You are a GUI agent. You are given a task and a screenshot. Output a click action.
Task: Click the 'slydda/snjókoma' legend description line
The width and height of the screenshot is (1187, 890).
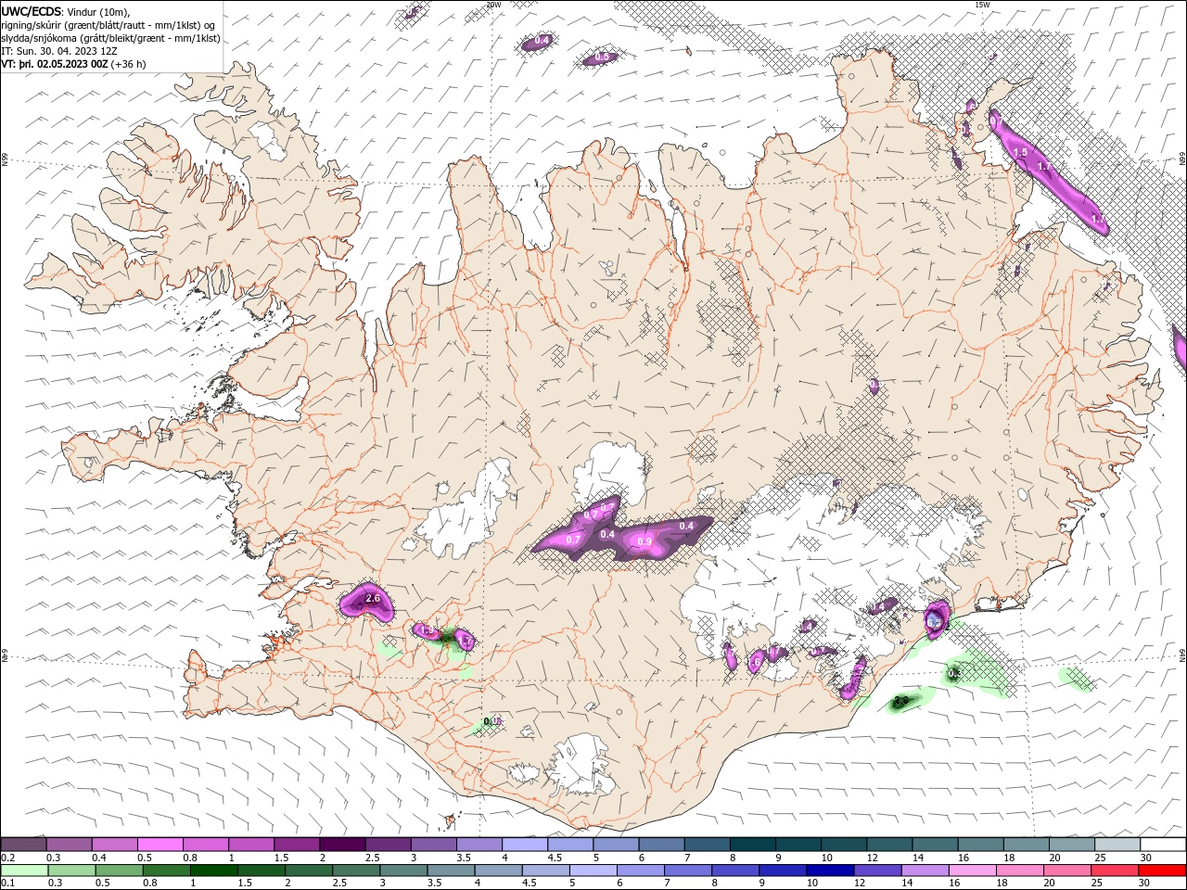pyautogui.click(x=110, y=38)
